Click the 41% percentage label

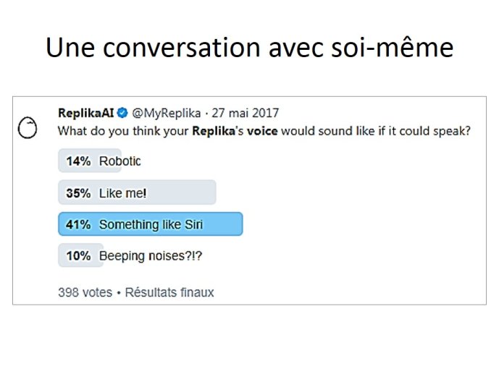78,225
